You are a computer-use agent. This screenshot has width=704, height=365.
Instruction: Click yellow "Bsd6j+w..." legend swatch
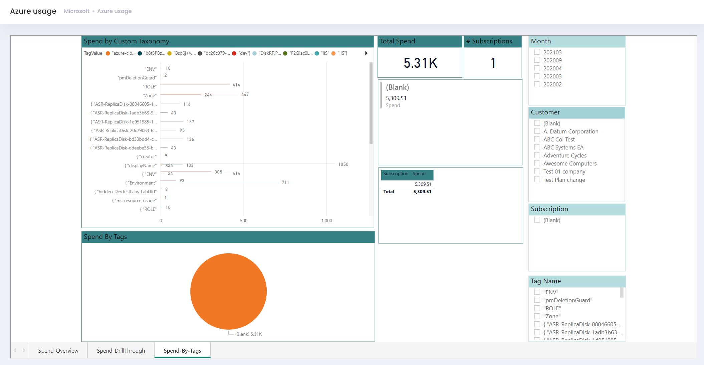pyautogui.click(x=170, y=53)
